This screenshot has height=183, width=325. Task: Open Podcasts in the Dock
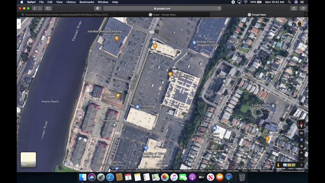coord(192,177)
